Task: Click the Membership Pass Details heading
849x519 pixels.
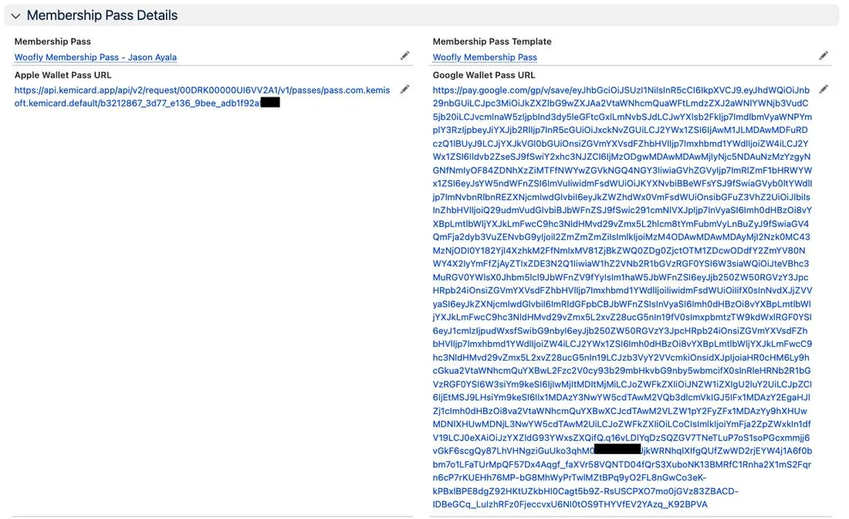Action: click(102, 15)
